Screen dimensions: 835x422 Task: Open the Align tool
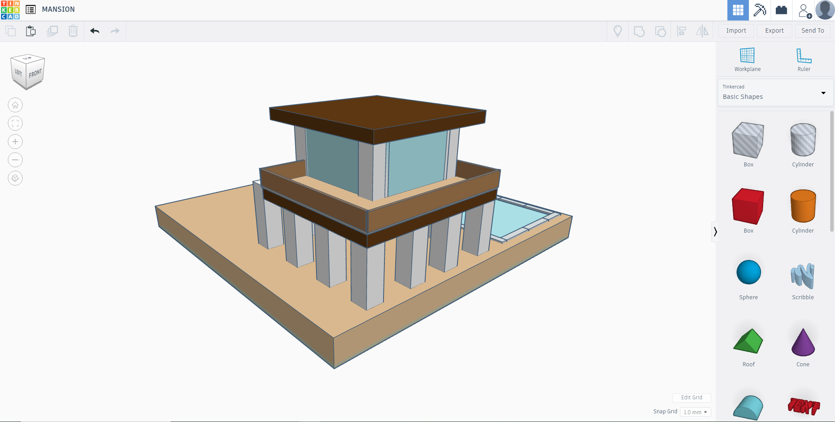(682, 31)
